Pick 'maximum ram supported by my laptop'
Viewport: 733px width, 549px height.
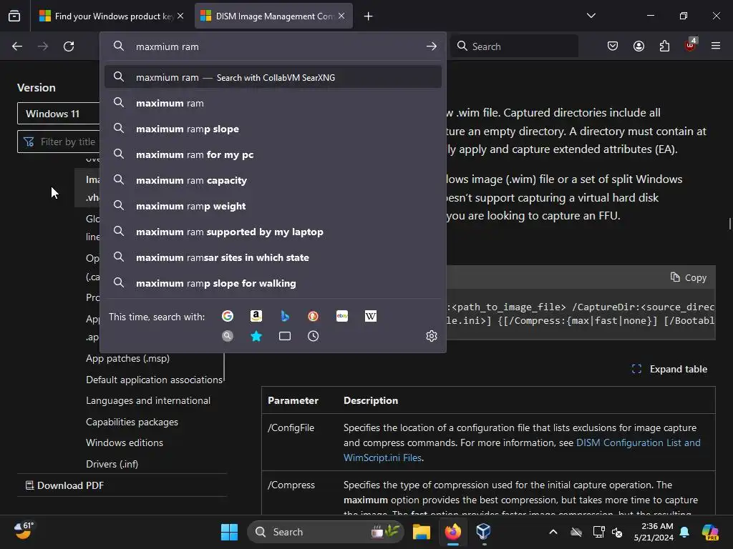[x=273, y=232]
